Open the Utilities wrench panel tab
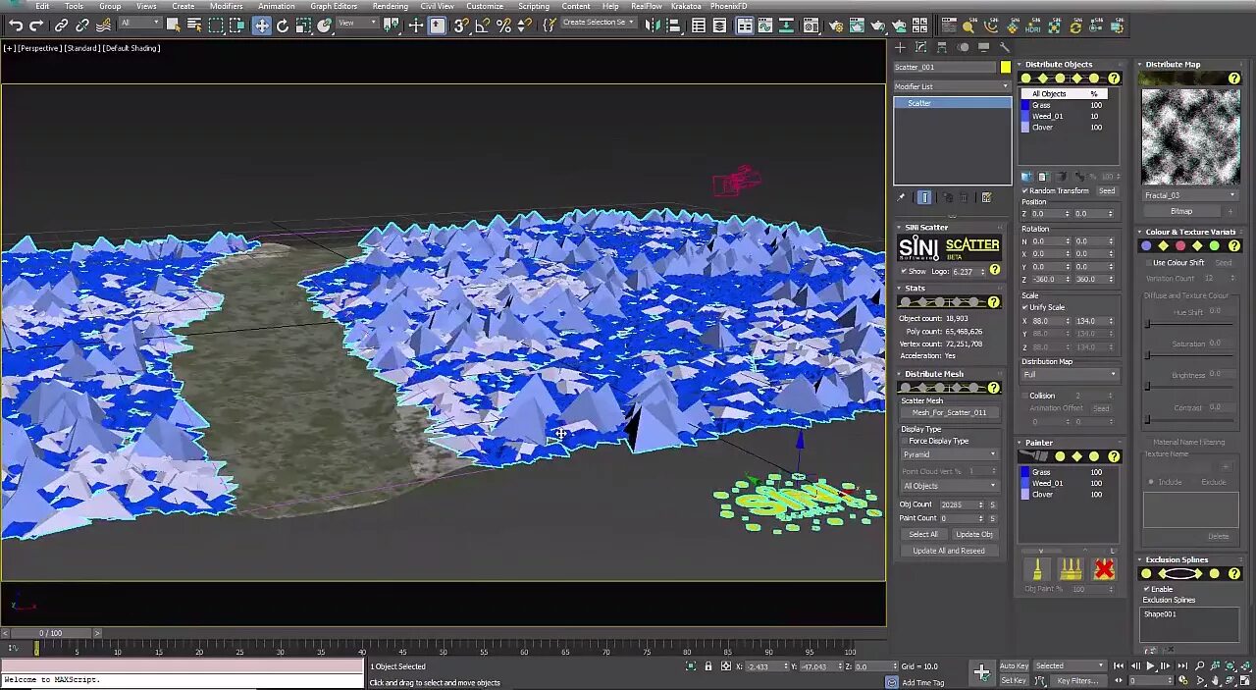 1005,47
